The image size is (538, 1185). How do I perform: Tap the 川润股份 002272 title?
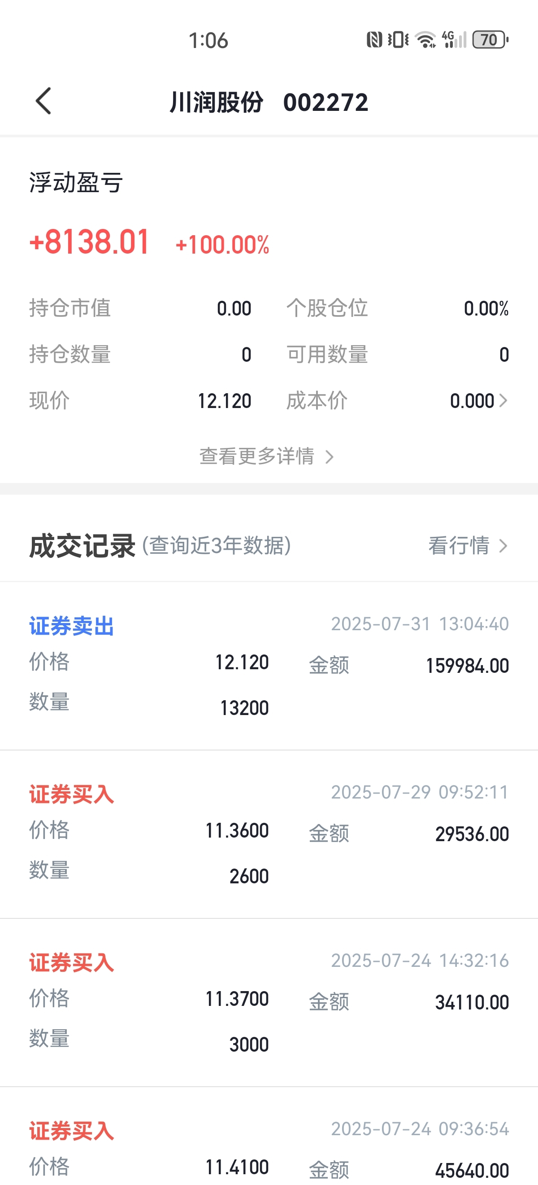pos(269,101)
